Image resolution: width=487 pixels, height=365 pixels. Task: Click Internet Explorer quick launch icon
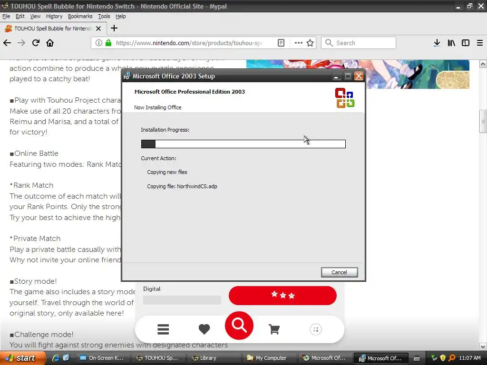point(56,358)
